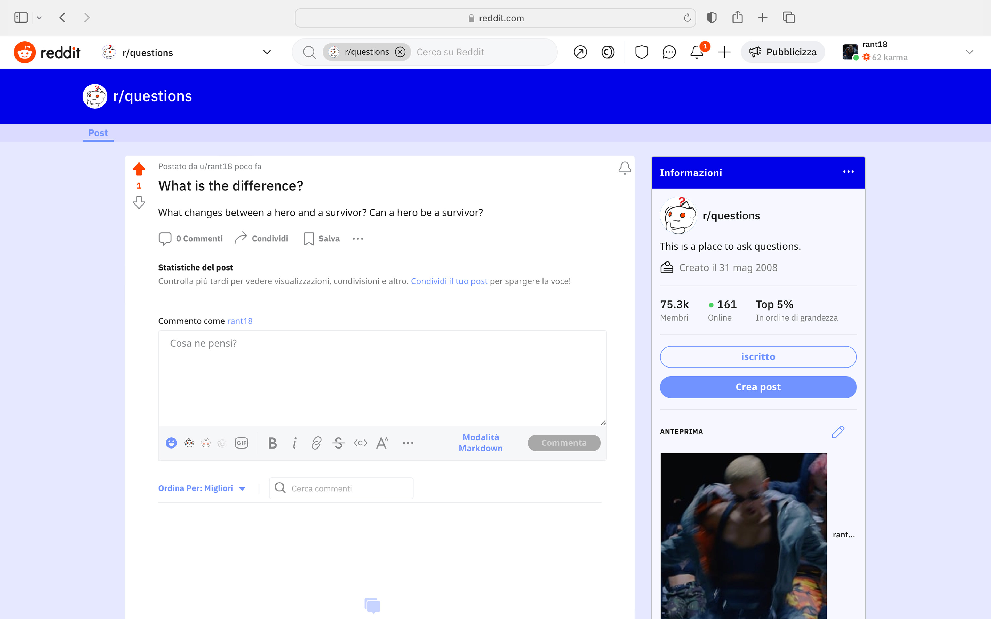The width and height of the screenshot is (991, 619).
Task: Select the Post tab
Action: coord(98,133)
